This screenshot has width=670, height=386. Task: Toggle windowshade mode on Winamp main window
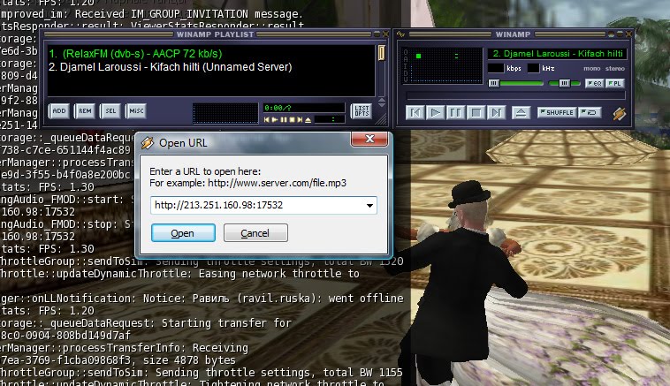[620, 34]
